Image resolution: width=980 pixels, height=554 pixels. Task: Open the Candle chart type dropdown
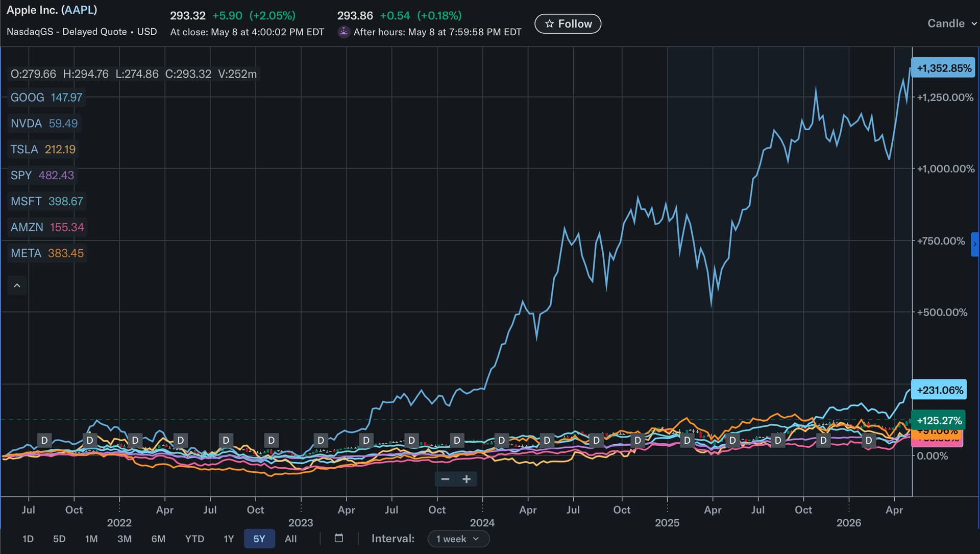(x=951, y=23)
